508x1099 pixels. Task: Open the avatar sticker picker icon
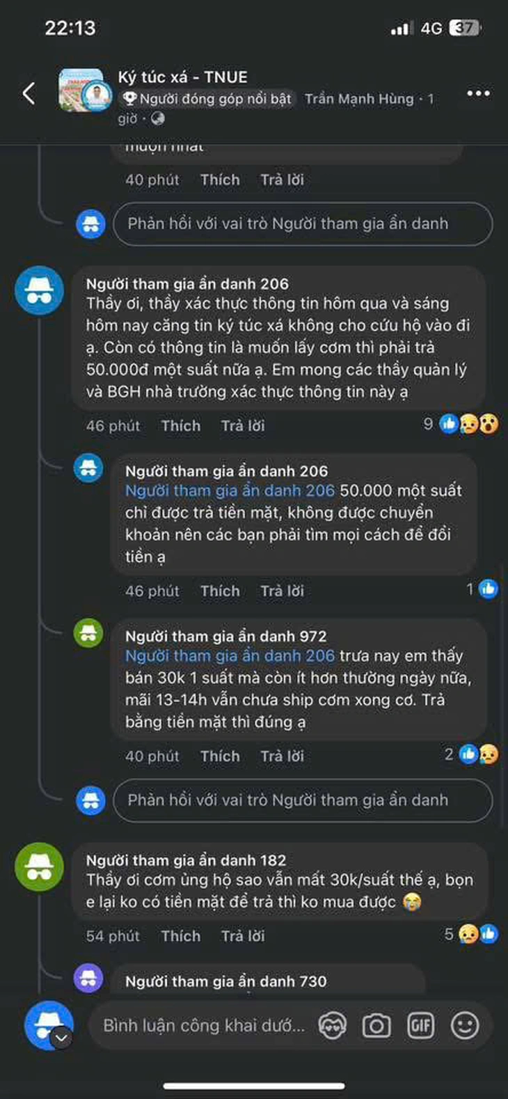[x=332, y=1025]
